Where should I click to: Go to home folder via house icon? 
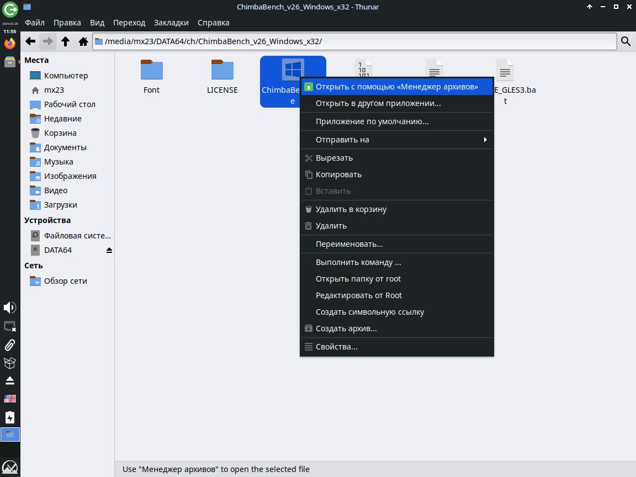[83, 41]
